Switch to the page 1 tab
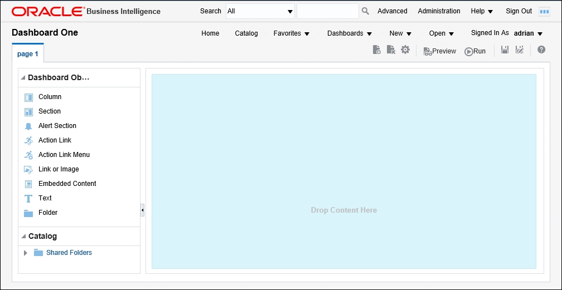This screenshot has width=562, height=290. click(x=28, y=53)
